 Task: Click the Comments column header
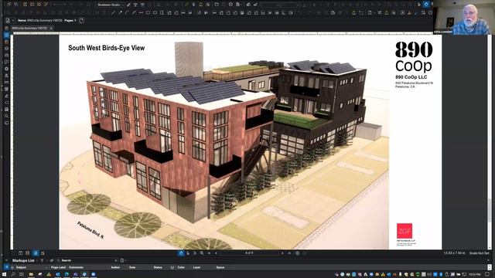coord(76,267)
